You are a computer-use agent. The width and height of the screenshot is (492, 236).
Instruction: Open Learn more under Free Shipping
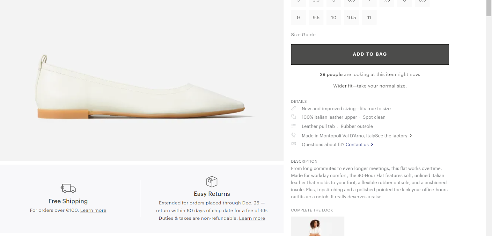[x=93, y=210]
